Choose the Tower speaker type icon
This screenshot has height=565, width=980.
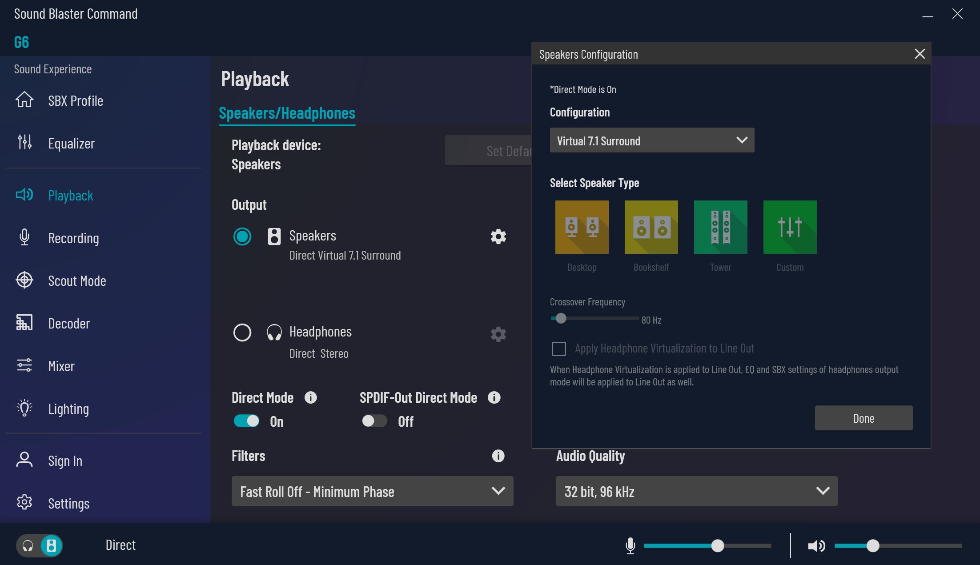pos(720,227)
